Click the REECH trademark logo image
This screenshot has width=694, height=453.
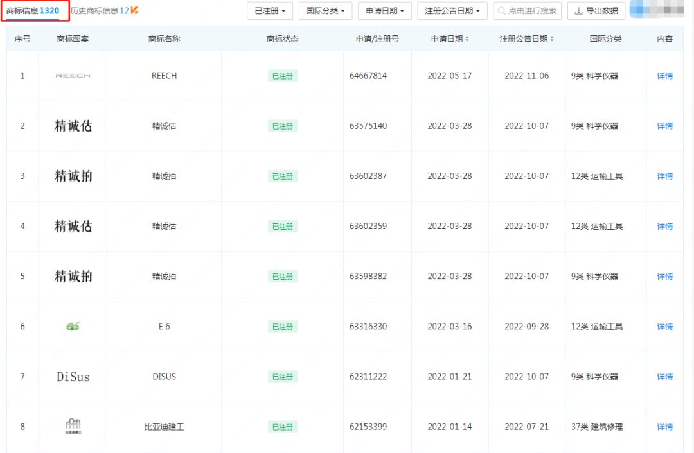73,76
